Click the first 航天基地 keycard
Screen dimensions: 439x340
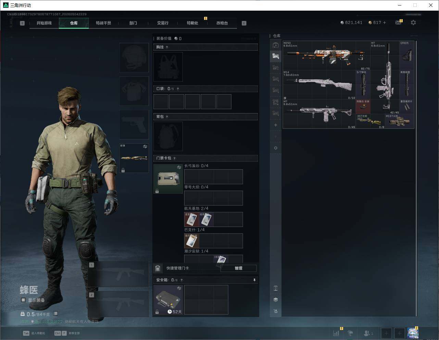click(192, 219)
